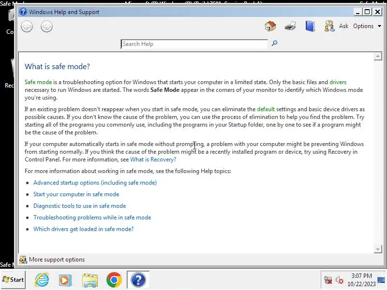Open Diagnostic tools to use in safe mode
This screenshot has height=290, width=387.
tap(80, 206)
